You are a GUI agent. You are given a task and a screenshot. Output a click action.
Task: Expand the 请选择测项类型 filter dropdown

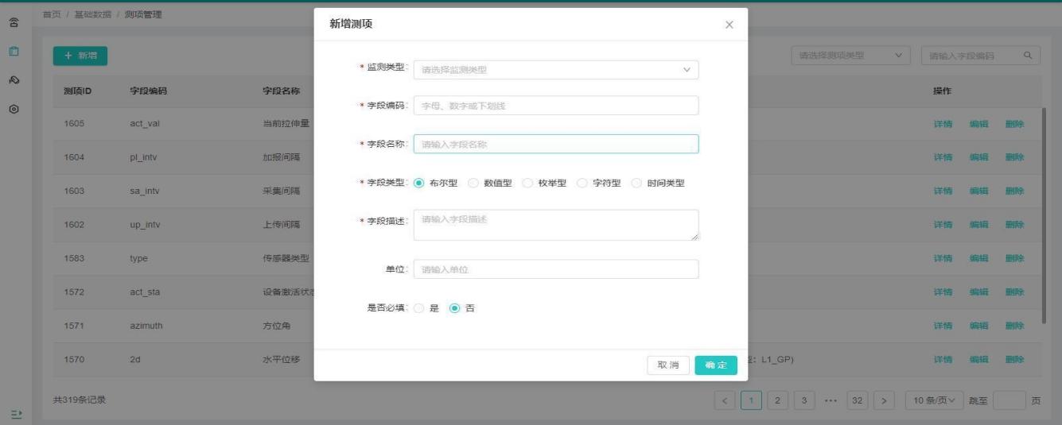851,56
